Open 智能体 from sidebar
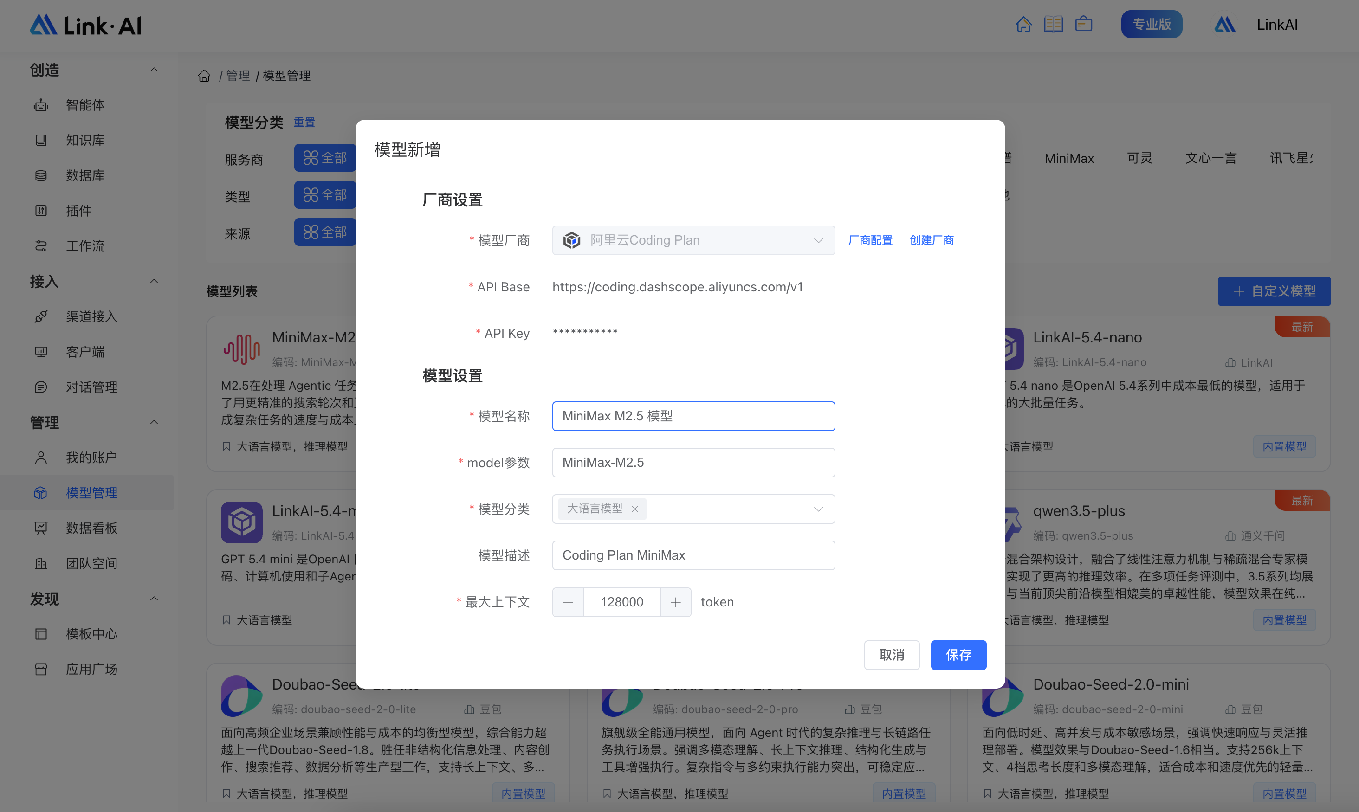This screenshot has width=1359, height=812. (x=85, y=105)
